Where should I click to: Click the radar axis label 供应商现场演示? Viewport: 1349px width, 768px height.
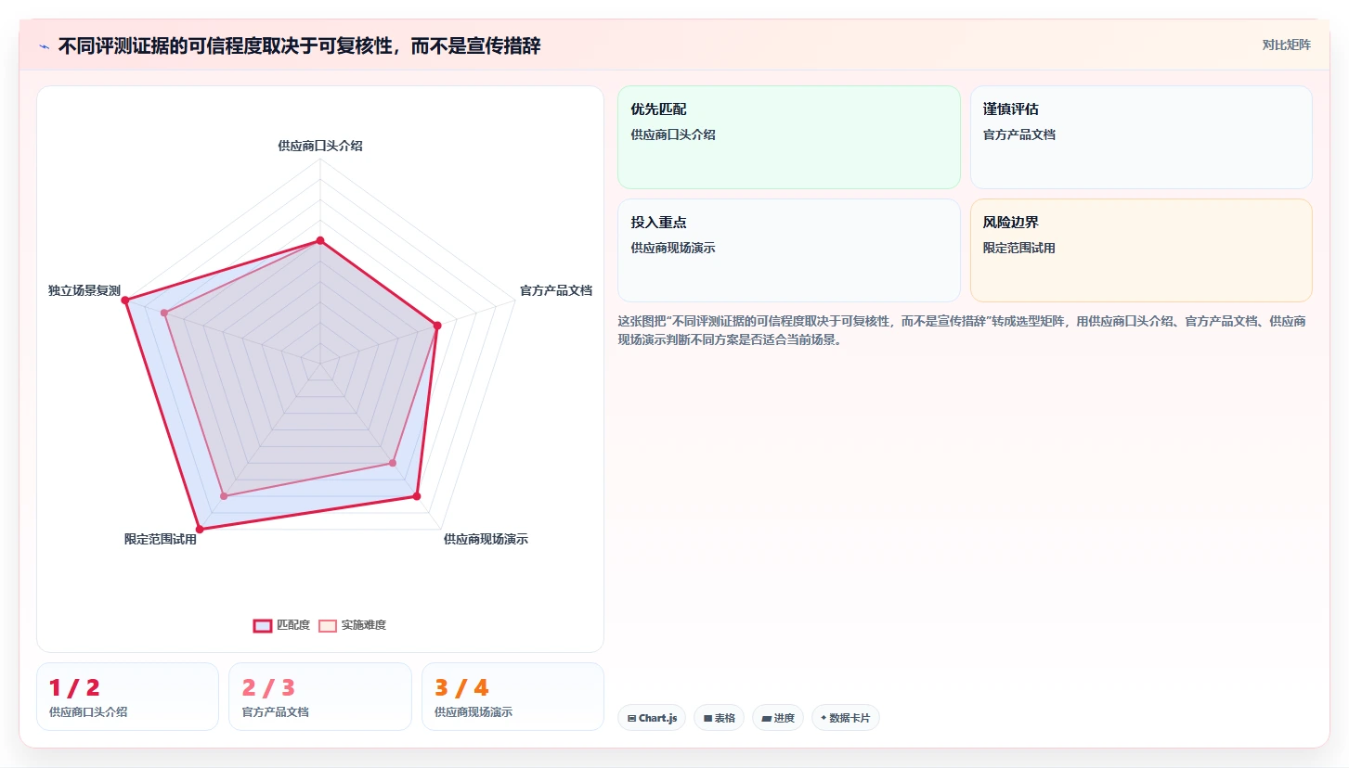point(486,539)
